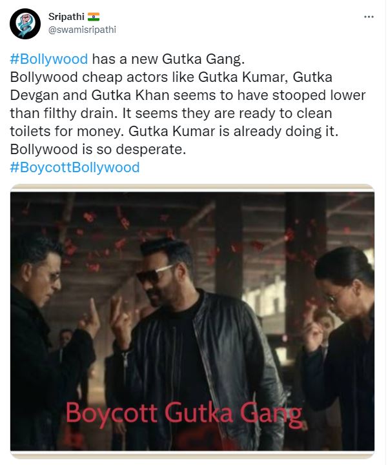The image size is (388, 465).
Task: Open the #Bollywood hashtag
Action: pyautogui.click(x=49, y=59)
